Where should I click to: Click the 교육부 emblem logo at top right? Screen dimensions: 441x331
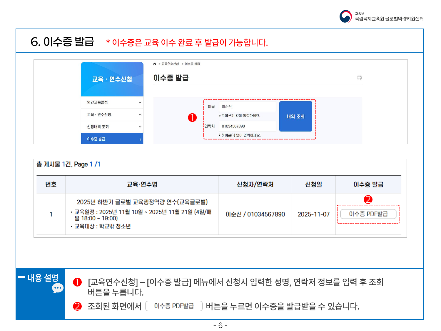point(345,16)
